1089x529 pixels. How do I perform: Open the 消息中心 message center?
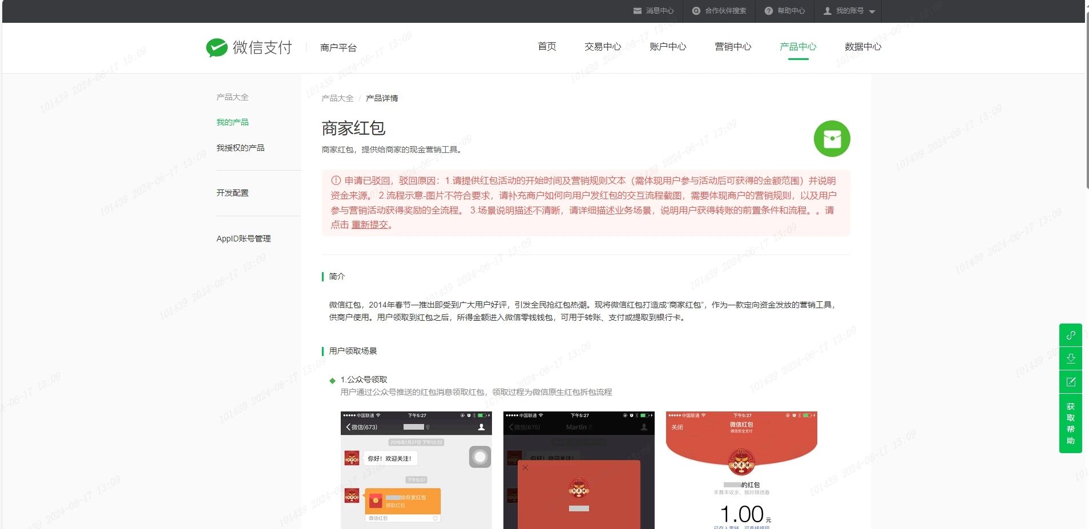point(654,11)
